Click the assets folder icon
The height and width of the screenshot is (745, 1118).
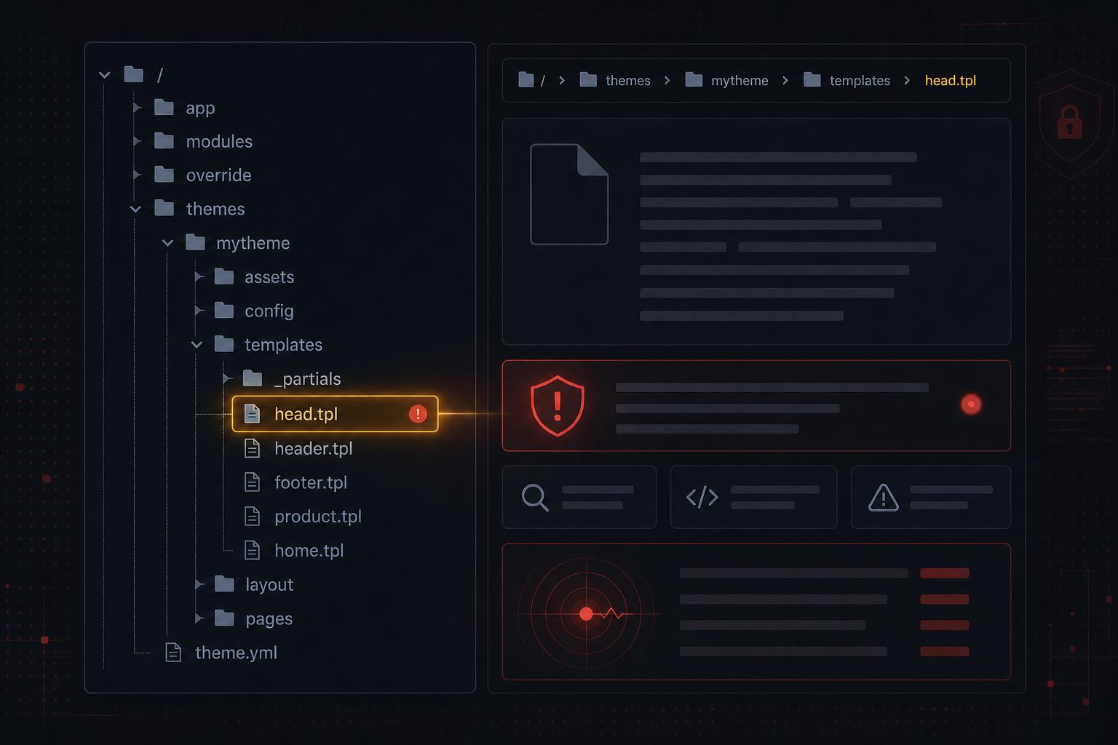pos(224,276)
